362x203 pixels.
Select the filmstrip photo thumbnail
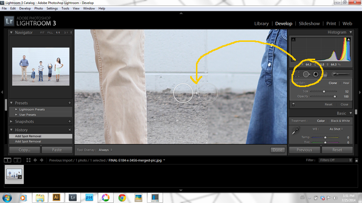14,174
